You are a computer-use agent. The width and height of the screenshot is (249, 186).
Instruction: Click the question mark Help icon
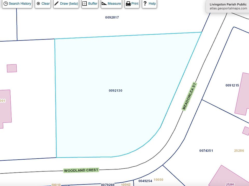tap(145, 3)
